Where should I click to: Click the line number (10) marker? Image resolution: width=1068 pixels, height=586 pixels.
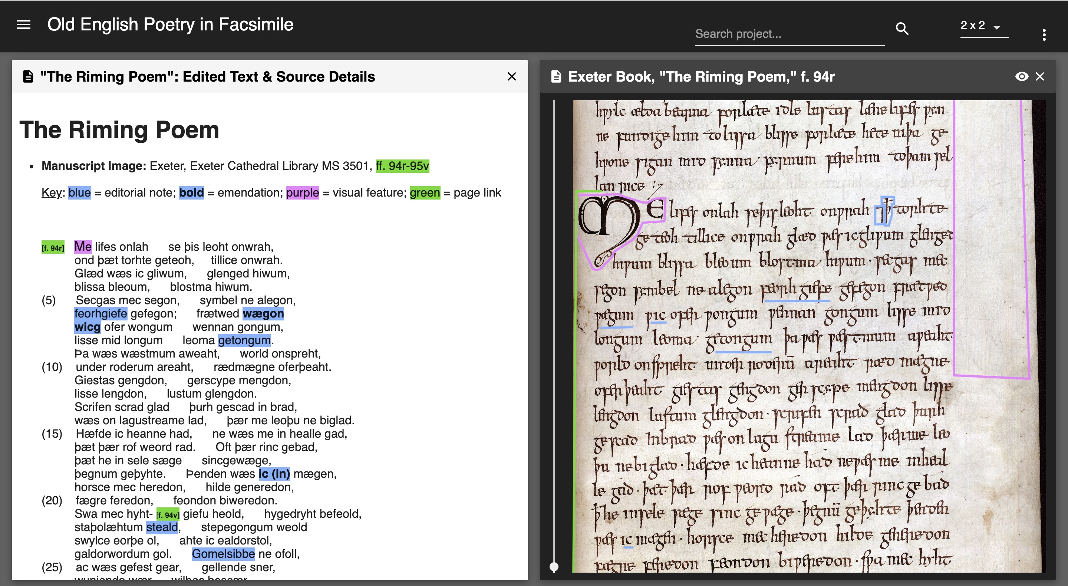[52, 367]
